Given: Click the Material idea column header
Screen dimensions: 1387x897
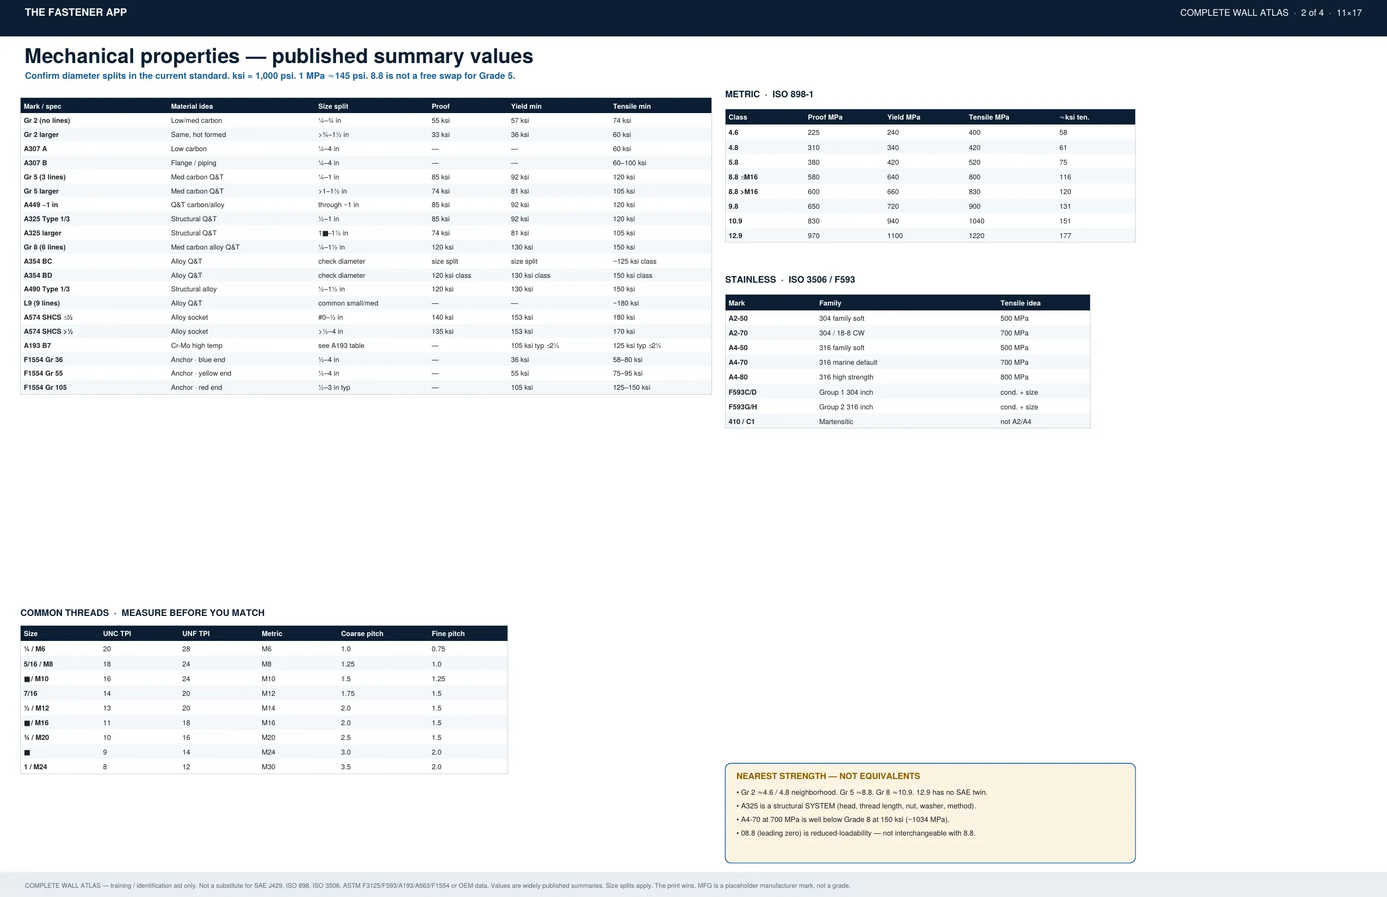Looking at the screenshot, I should 191,107.
